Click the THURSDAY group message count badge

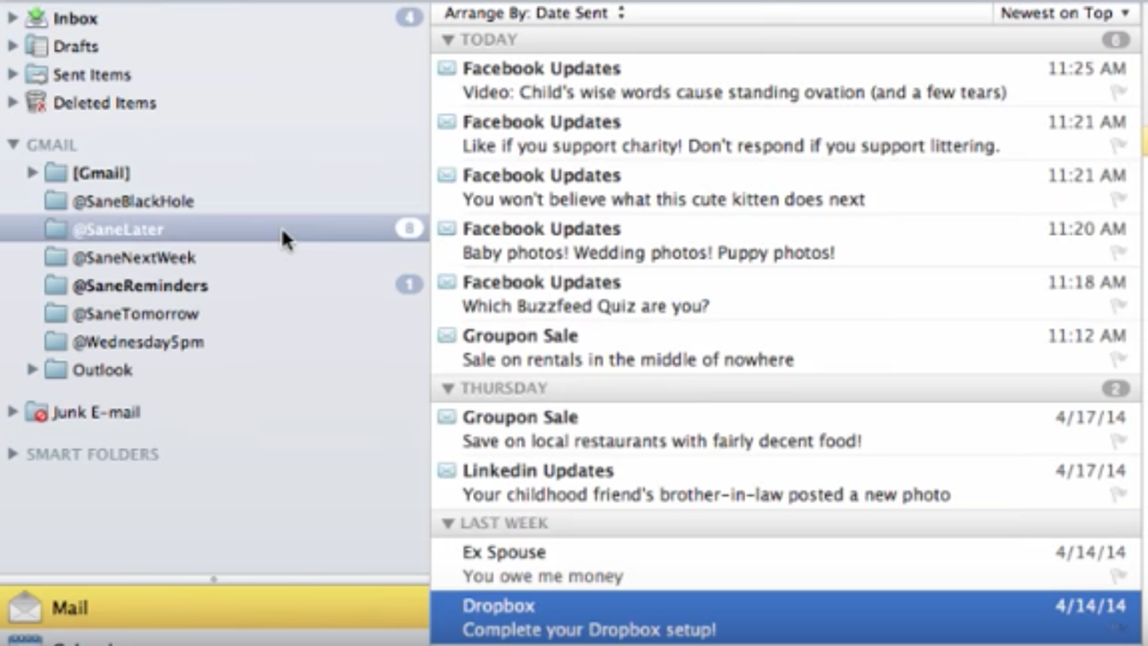(x=1116, y=388)
